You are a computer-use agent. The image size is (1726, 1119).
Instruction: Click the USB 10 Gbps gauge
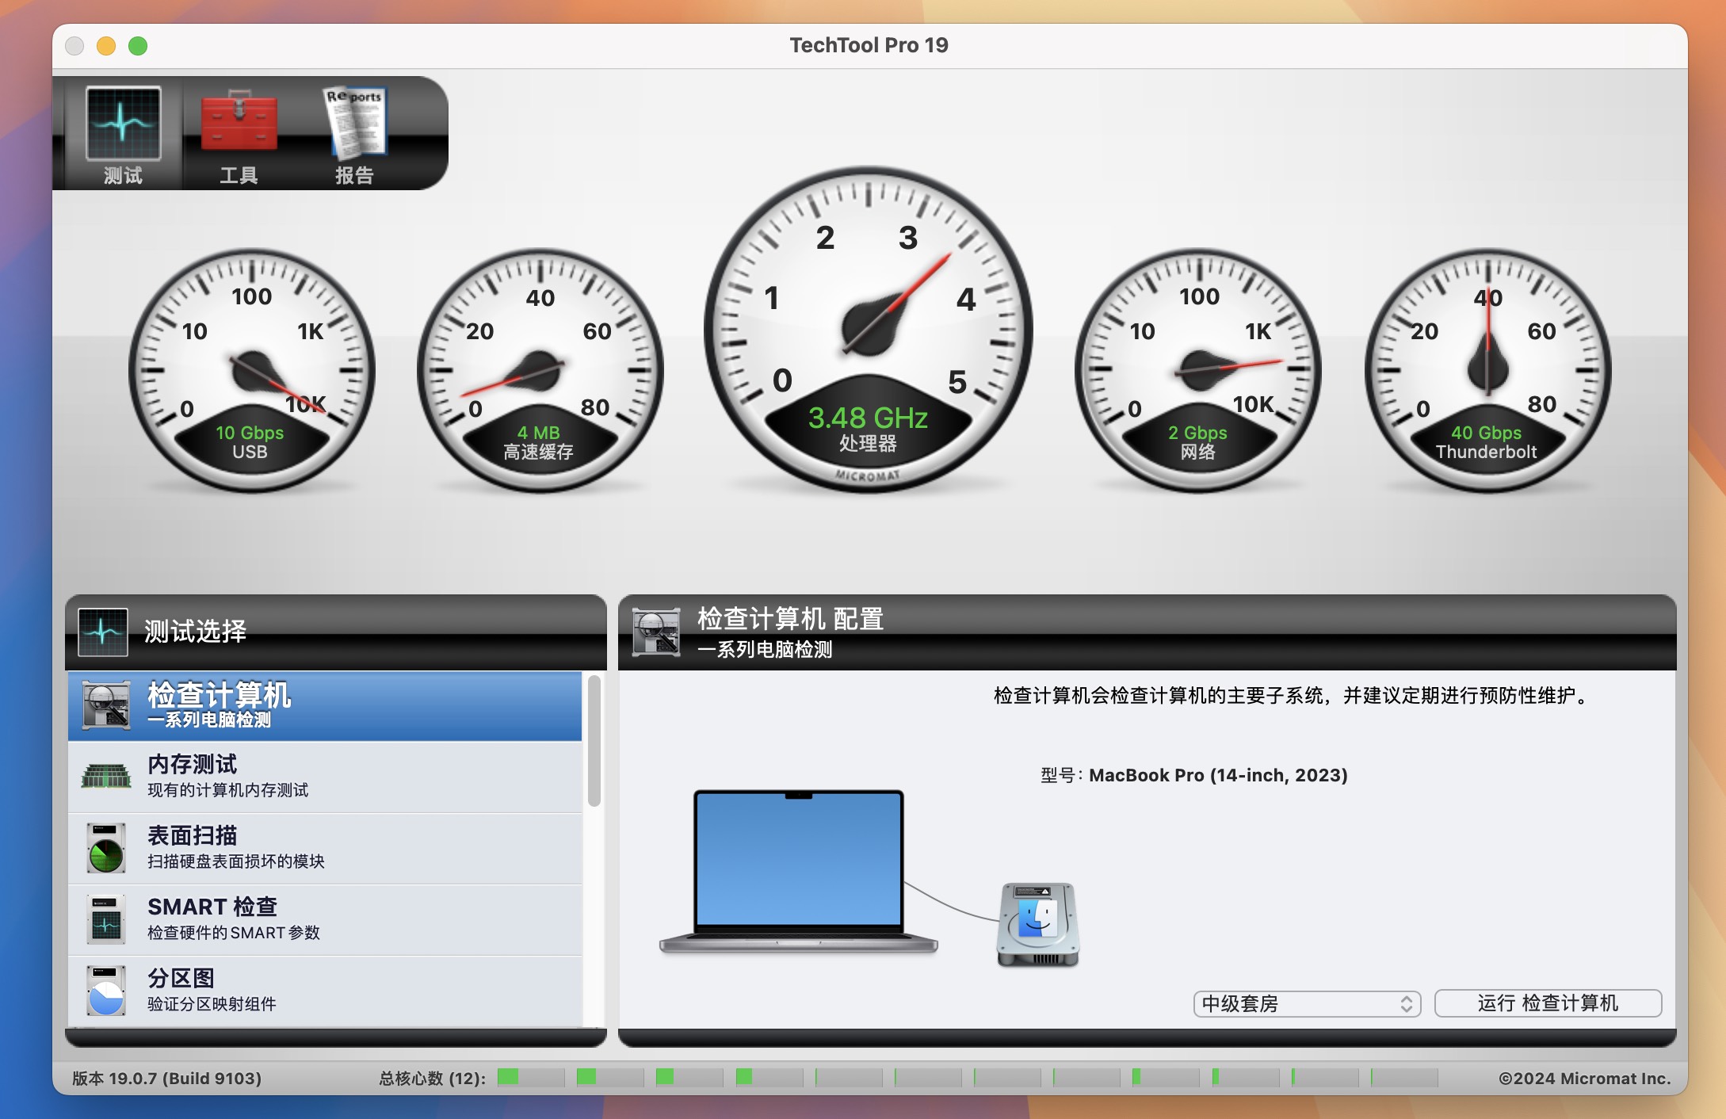click(251, 371)
